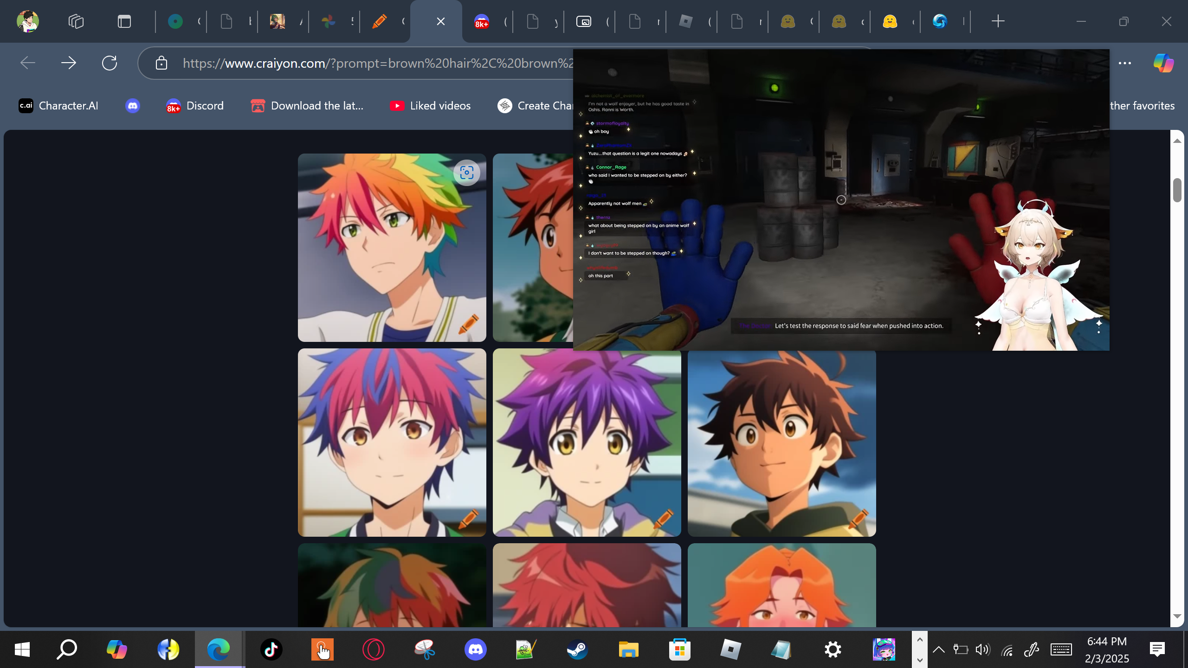Image resolution: width=1188 pixels, height=668 pixels.
Task: Switch to the Roblox tab
Action: 686,21
